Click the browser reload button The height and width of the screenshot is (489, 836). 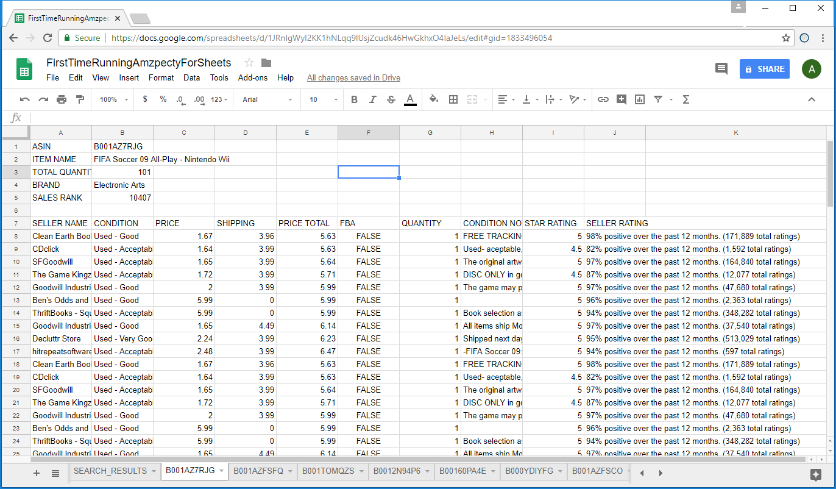tap(48, 38)
